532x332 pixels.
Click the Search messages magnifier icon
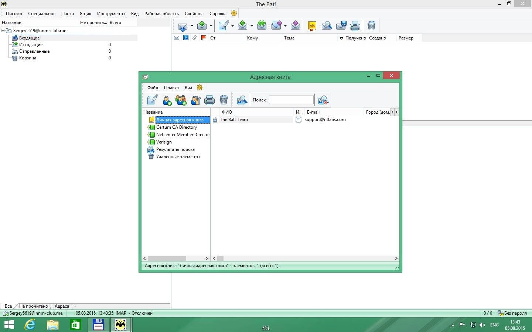click(327, 25)
